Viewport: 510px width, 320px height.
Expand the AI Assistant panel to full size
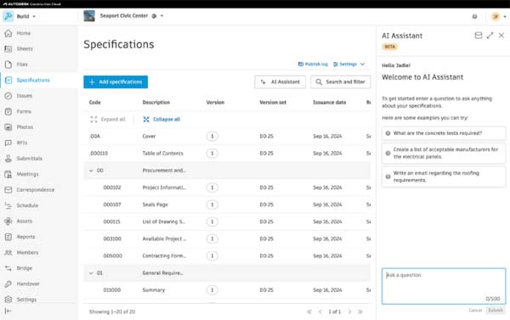(490, 36)
